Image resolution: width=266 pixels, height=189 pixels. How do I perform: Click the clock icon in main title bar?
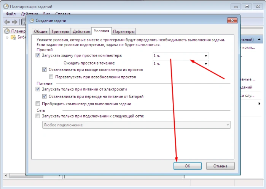click(x=6, y=6)
